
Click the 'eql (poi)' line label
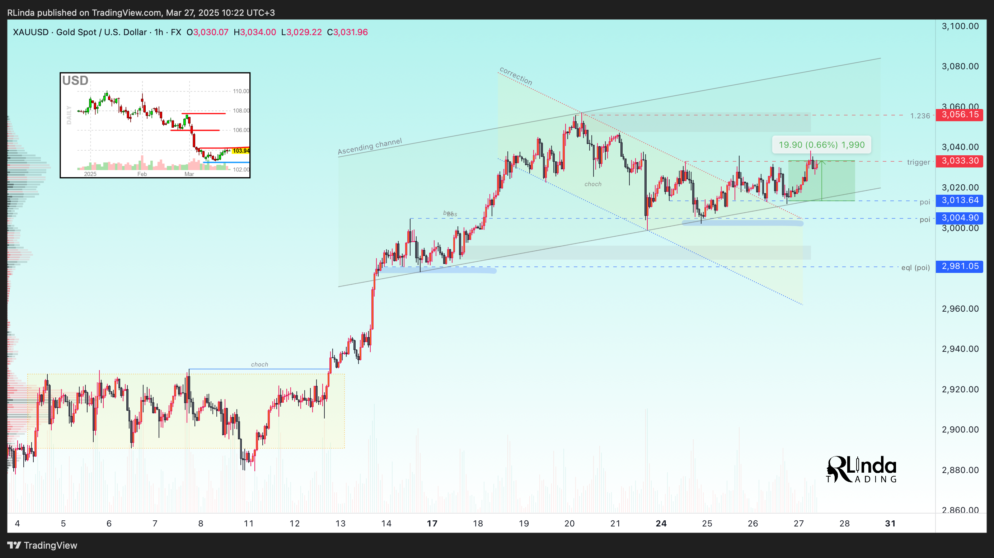pos(915,268)
